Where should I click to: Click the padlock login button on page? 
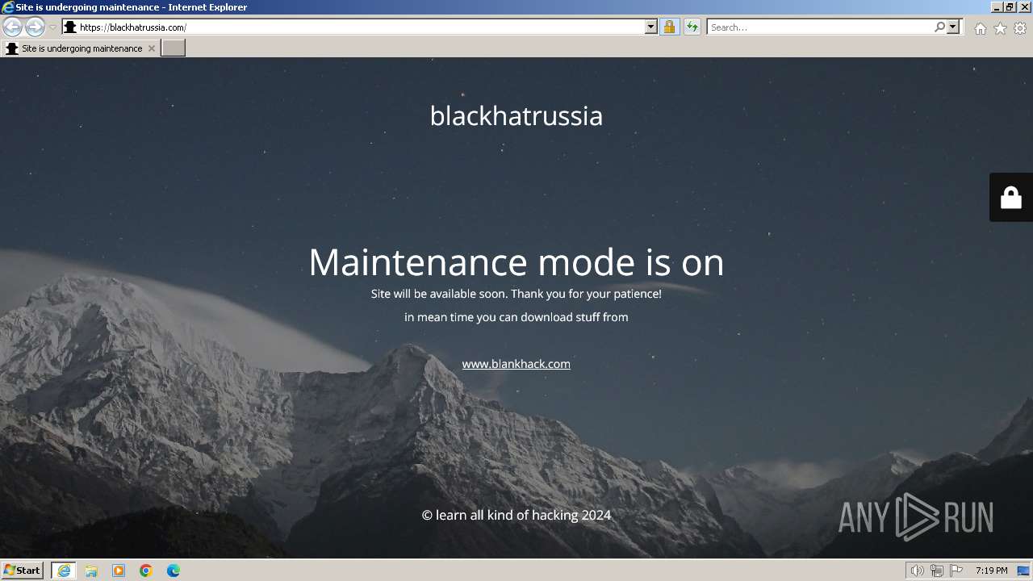tap(1011, 197)
